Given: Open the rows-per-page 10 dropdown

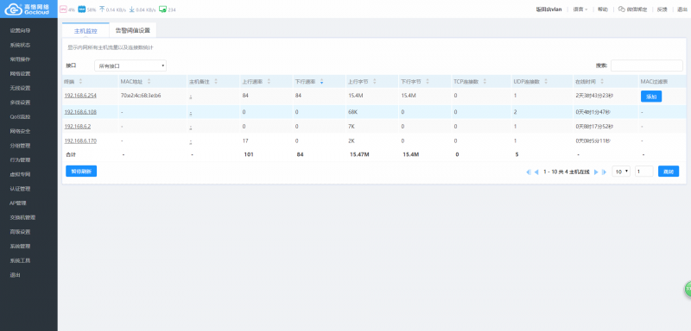Looking at the screenshot, I should pos(621,172).
